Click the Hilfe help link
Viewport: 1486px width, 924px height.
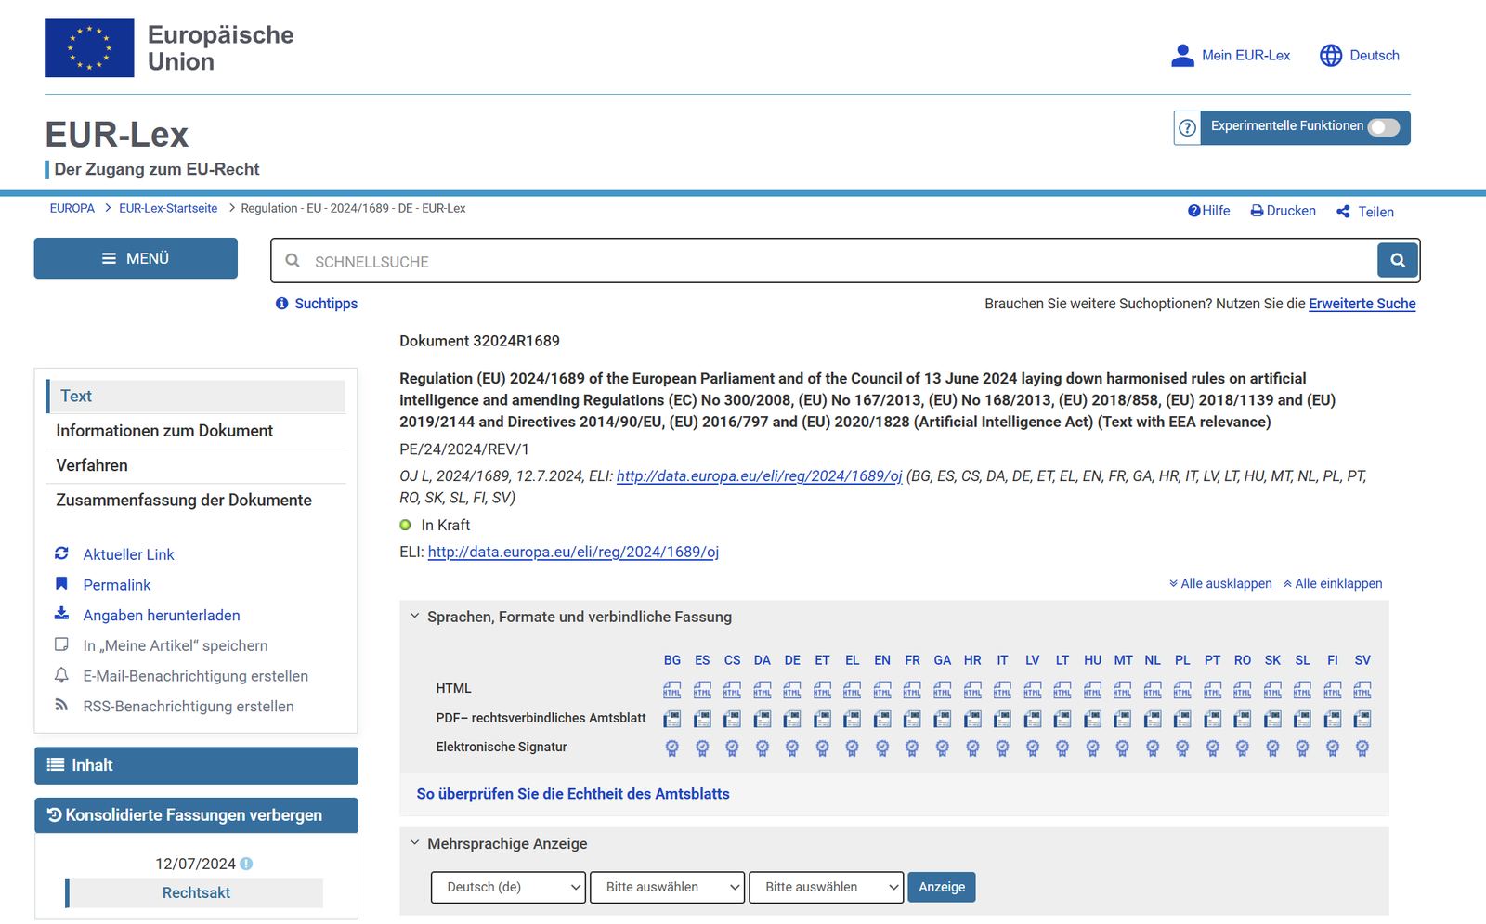tap(1209, 211)
